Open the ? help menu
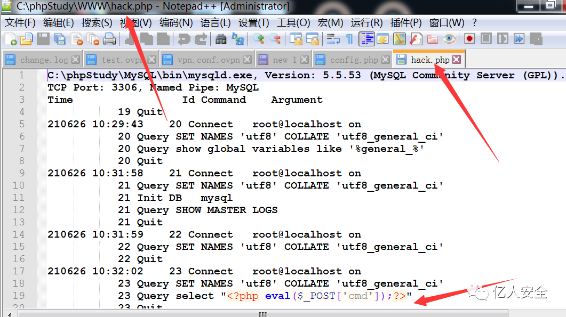The image size is (566, 317). [474, 23]
